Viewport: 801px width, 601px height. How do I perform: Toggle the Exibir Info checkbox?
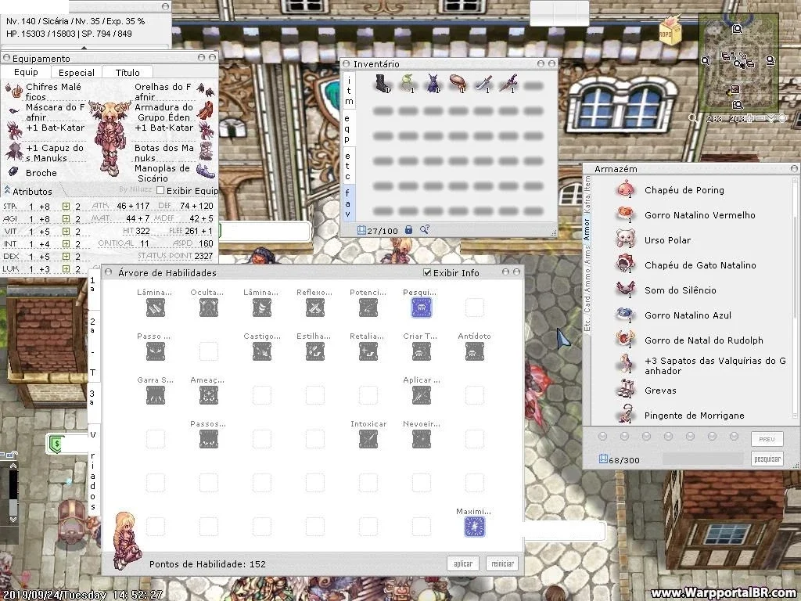[x=428, y=273]
